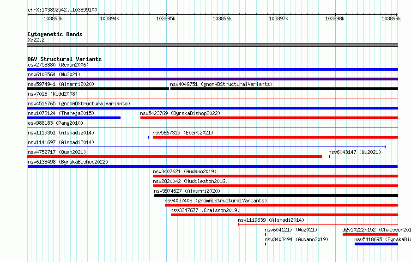Open nsv6043147 (Wu2021) label
Viewport: 411px width, 262px height.
pos(355,152)
